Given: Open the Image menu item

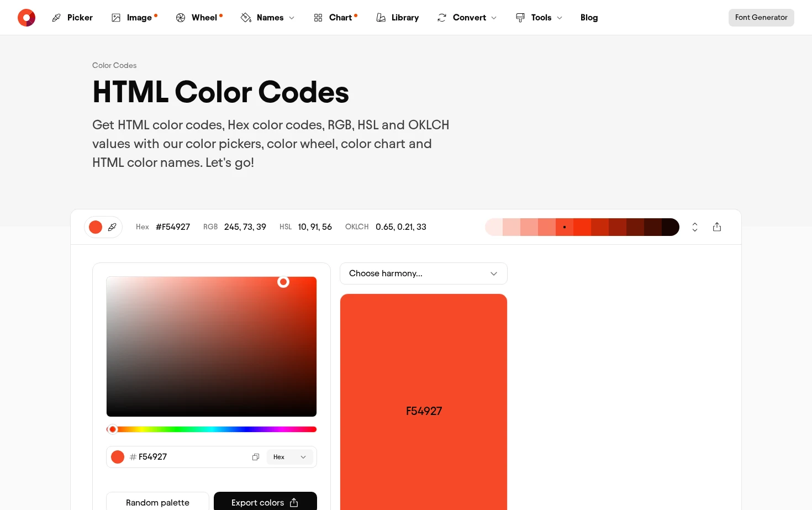Looking at the screenshot, I should 134,18.
